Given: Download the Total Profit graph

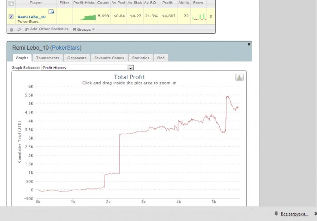Looking at the screenshot, I should (x=240, y=77).
